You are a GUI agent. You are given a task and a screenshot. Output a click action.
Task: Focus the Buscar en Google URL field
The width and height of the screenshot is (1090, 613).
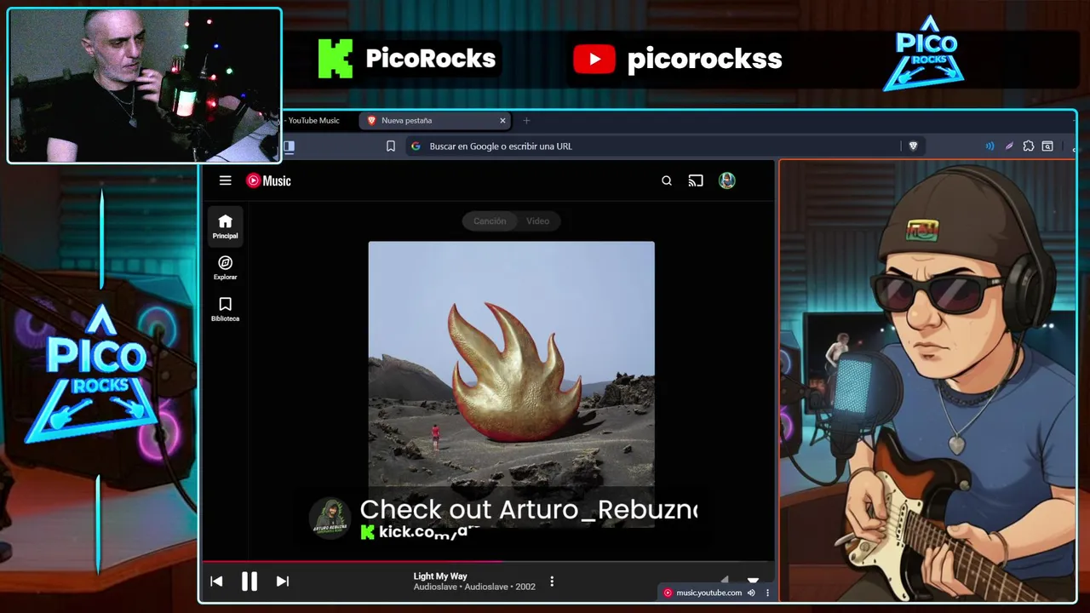(x=651, y=146)
